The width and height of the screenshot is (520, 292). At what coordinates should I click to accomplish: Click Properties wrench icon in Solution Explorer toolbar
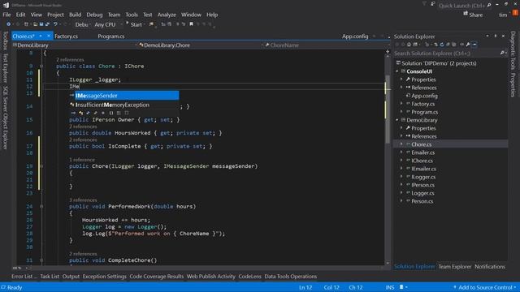pyautogui.click(x=468, y=45)
